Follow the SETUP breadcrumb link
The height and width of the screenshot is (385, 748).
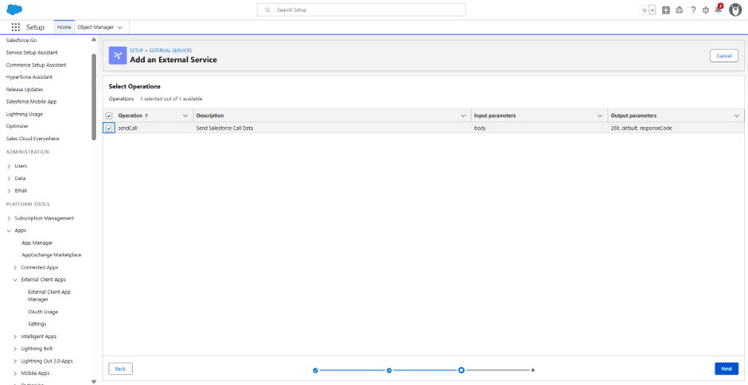tap(136, 50)
